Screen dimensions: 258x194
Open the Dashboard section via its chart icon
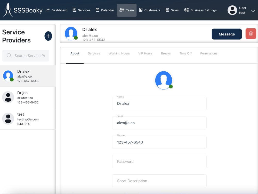click(x=47, y=10)
